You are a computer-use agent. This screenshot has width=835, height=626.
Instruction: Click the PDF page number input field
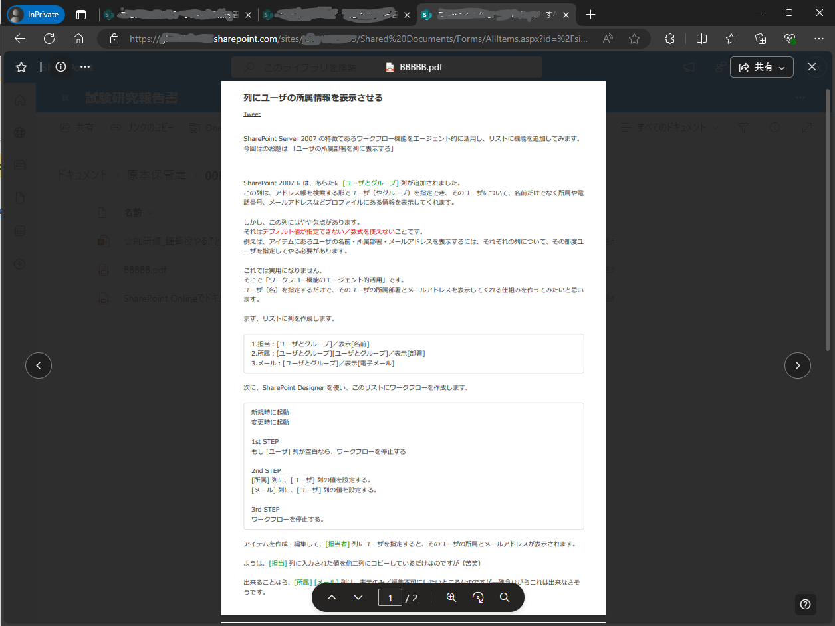[390, 597]
